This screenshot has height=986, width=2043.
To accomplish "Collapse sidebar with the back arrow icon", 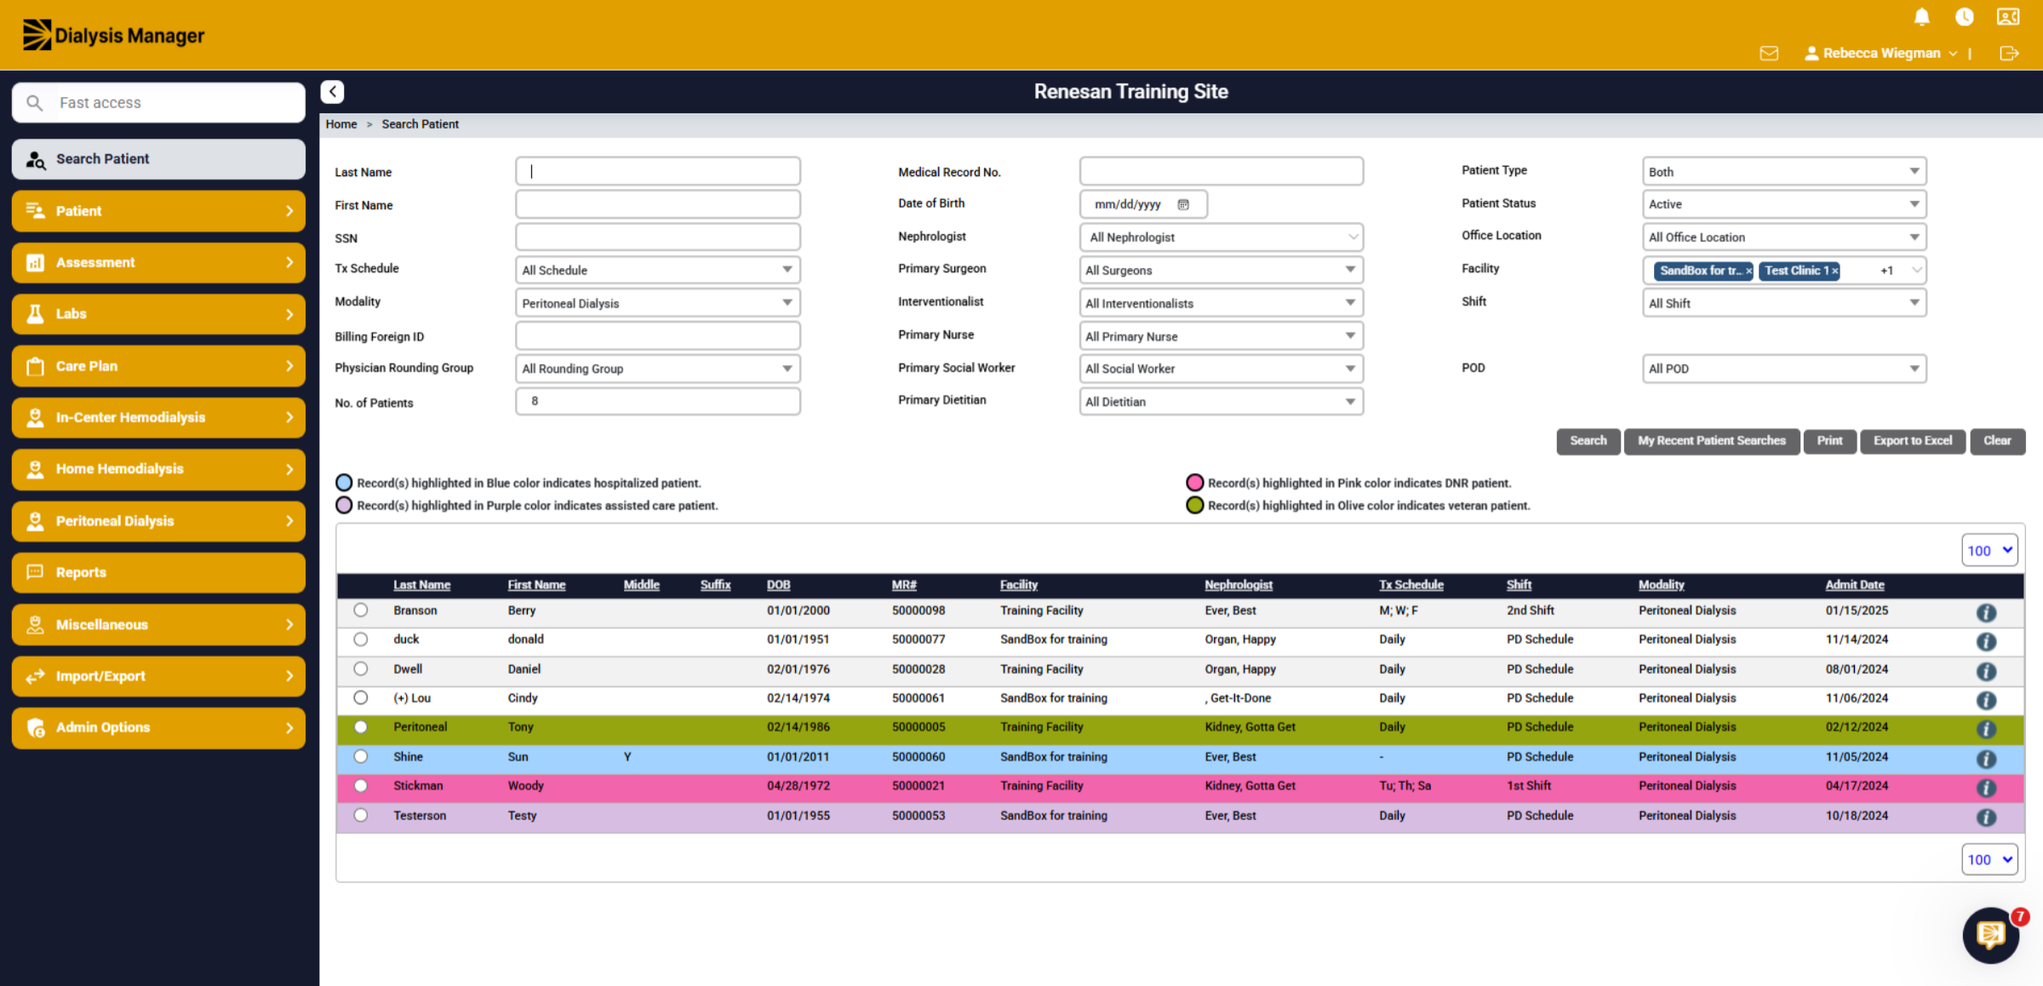I will (x=333, y=92).
